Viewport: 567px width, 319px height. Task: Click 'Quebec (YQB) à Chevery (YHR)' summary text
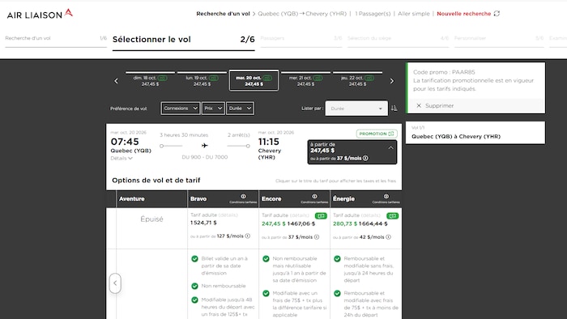[456, 136]
